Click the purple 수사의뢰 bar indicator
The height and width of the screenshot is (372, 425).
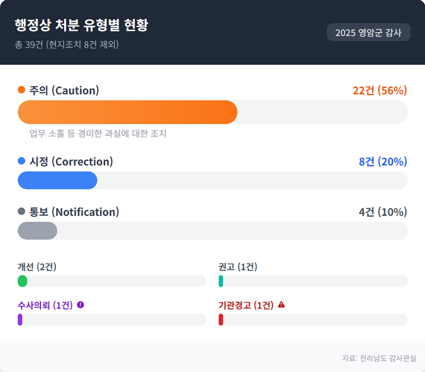click(20, 320)
